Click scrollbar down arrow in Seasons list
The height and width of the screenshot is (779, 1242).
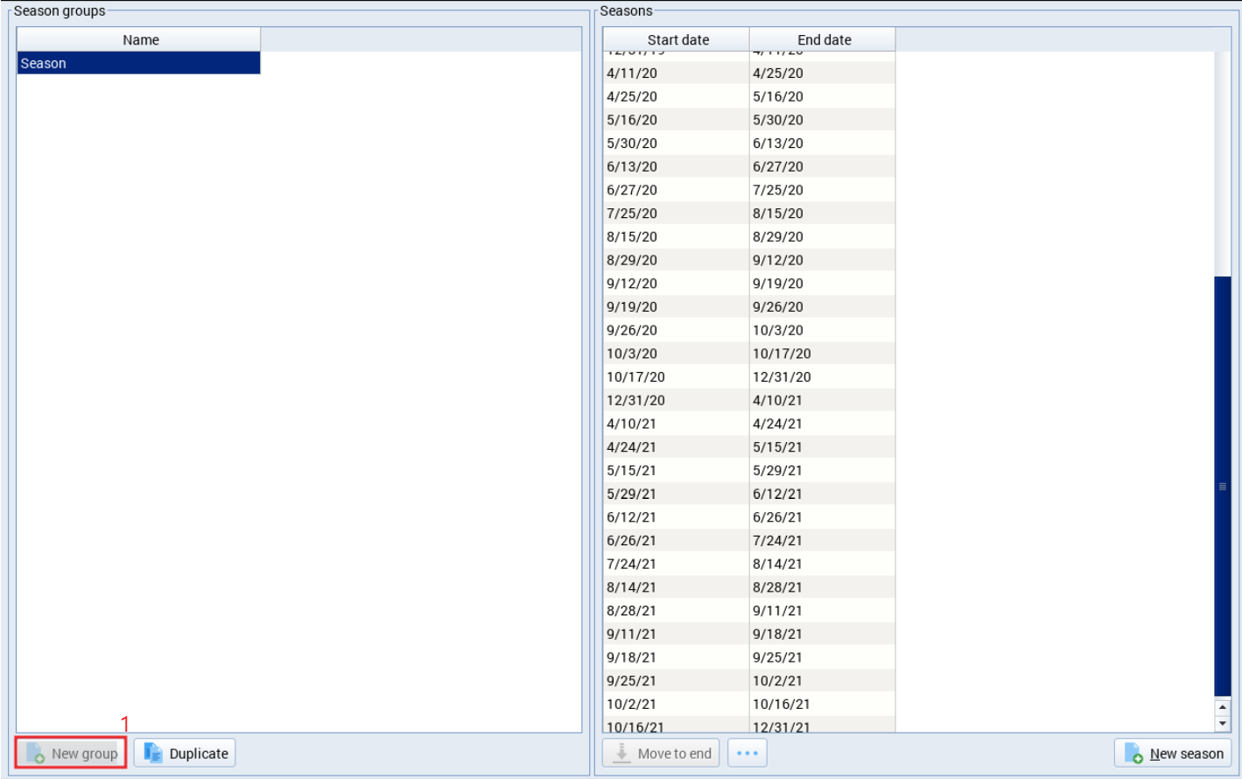(1223, 724)
